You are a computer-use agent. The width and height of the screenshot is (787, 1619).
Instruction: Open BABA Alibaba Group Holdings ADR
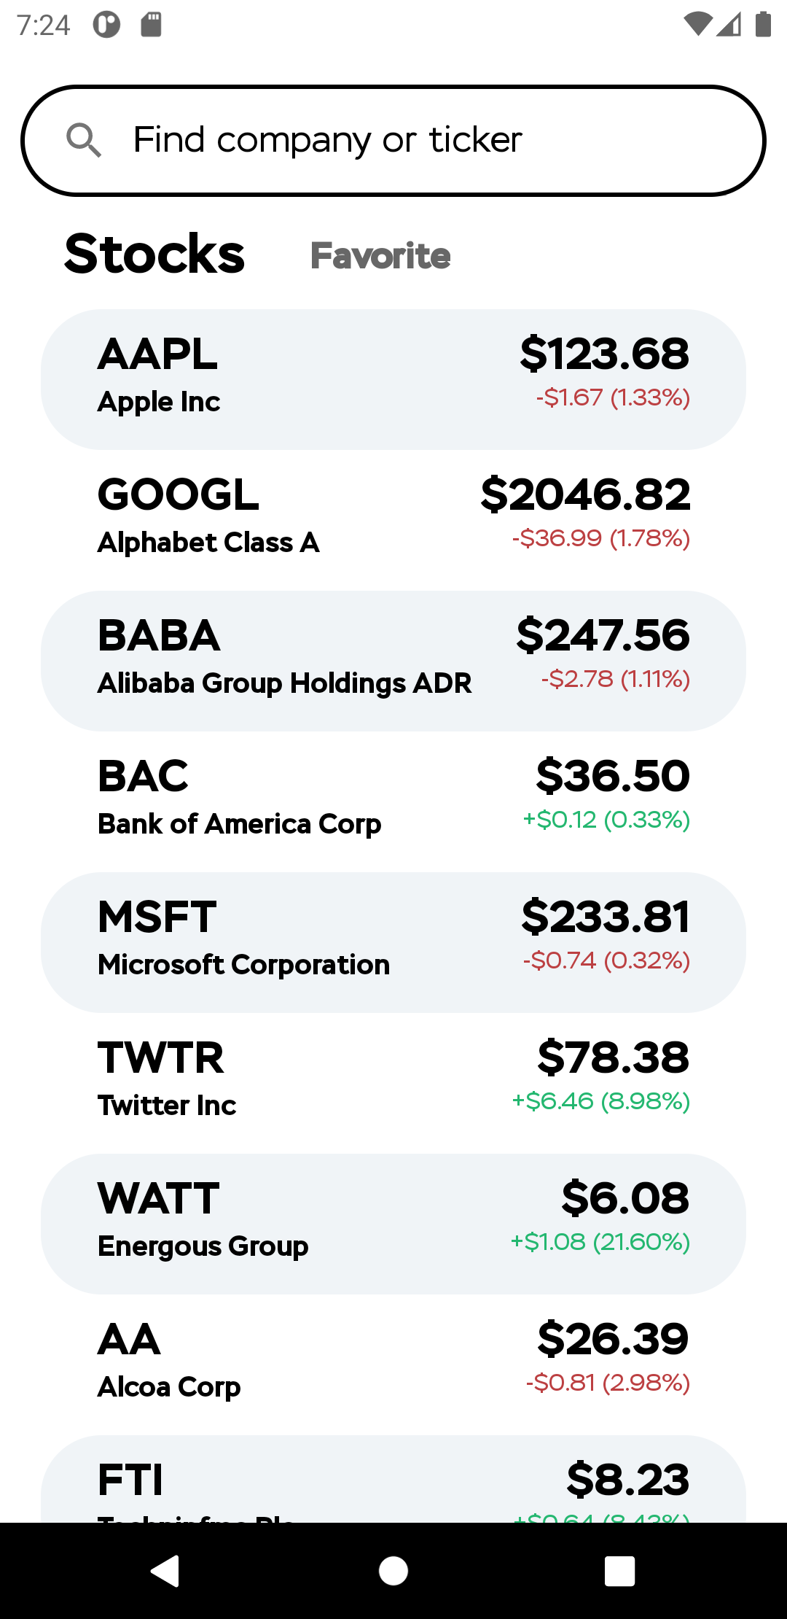(x=393, y=661)
